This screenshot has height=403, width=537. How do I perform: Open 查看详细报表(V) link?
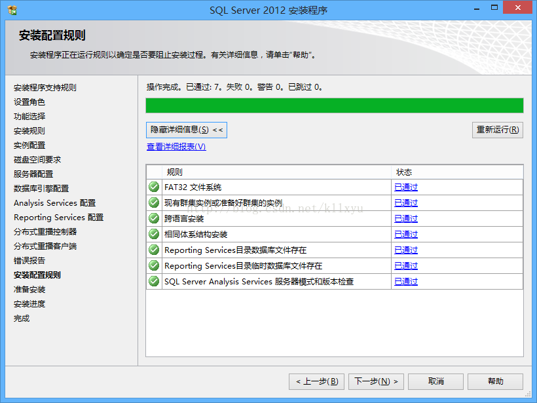(x=176, y=147)
